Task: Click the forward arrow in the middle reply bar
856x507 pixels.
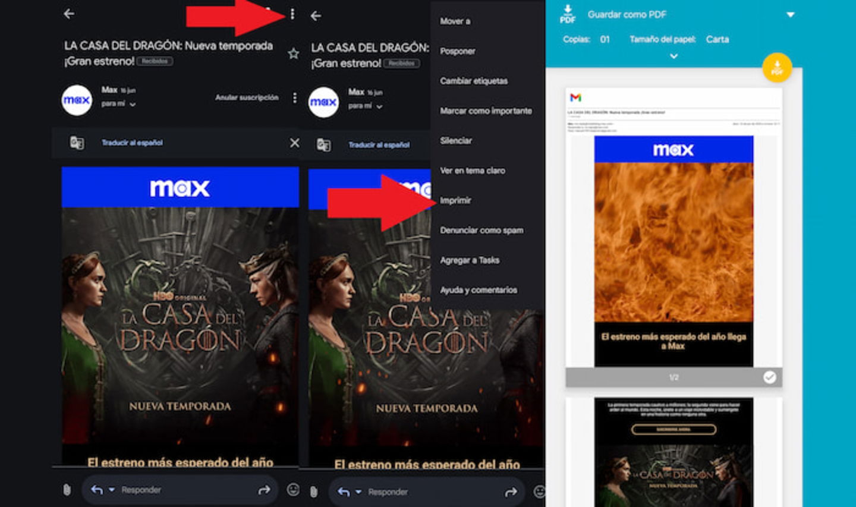Action: point(511,492)
